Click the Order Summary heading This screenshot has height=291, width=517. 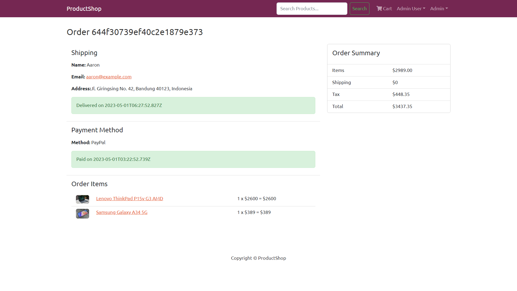point(356,53)
